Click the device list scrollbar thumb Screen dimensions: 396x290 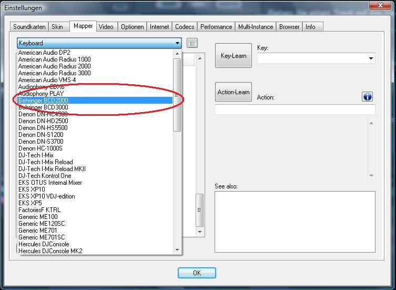coord(177,95)
